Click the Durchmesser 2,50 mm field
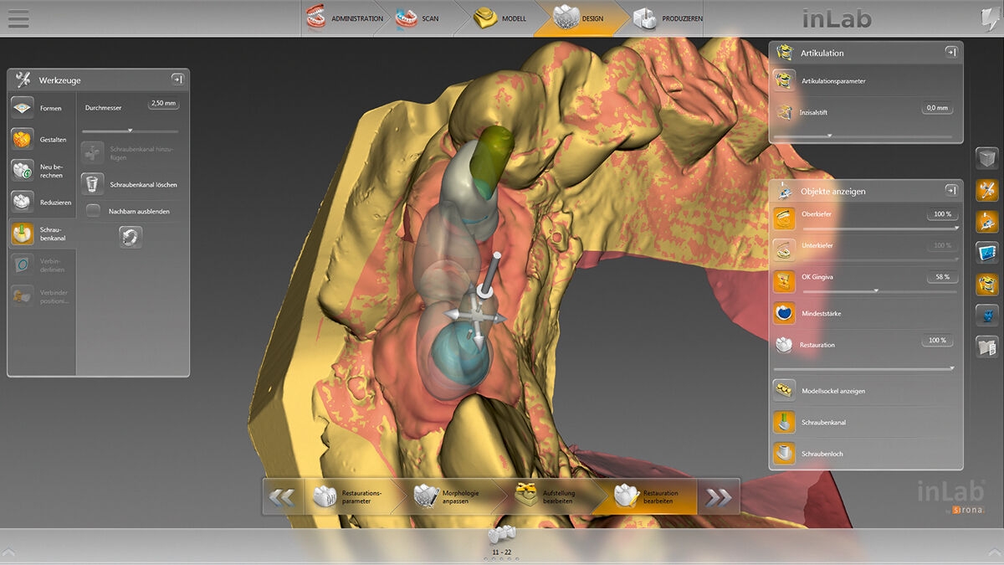The height and width of the screenshot is (565, 1004). pyautogui.click(x=163, y=104)
